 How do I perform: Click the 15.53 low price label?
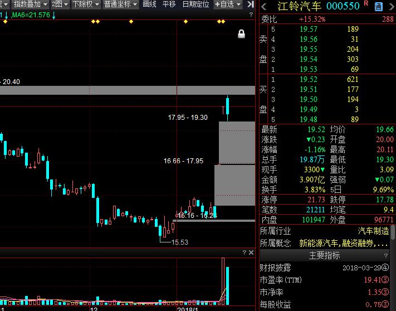(179, 242)
